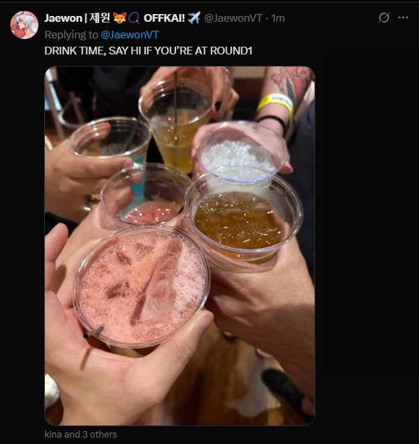Click the amber drink cup in photo
The width and height of the screenshot is (419, 444).
click(243, 219)
